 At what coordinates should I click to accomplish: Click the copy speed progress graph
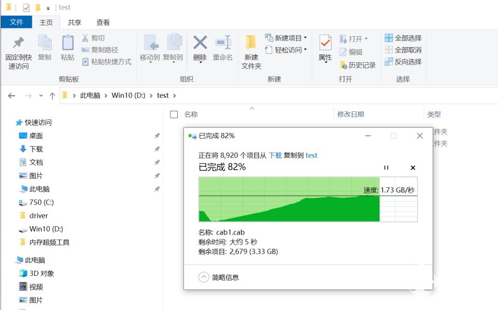click(308, 199)
